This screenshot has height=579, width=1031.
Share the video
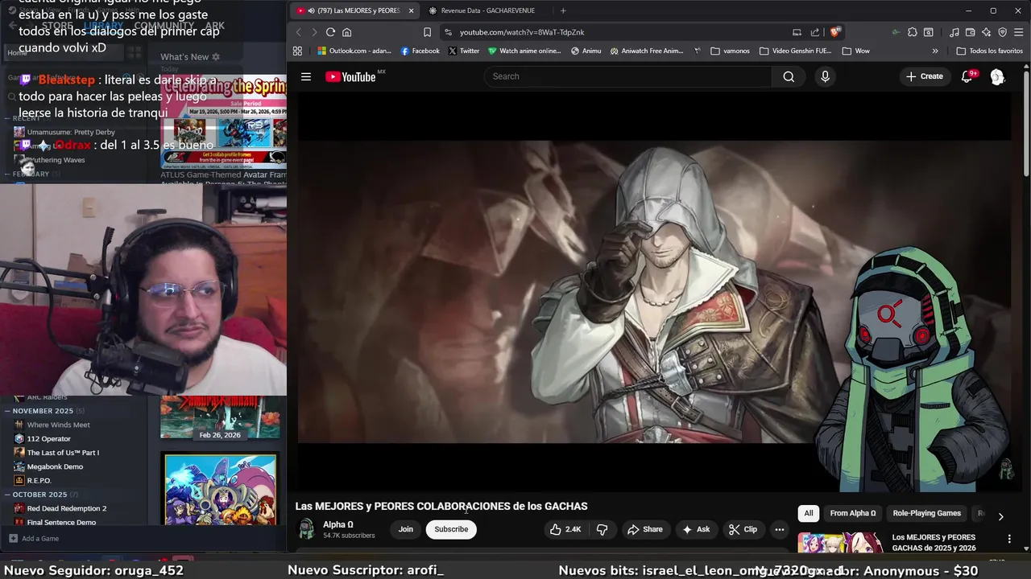pyautogui.click(x=644, y=529)
